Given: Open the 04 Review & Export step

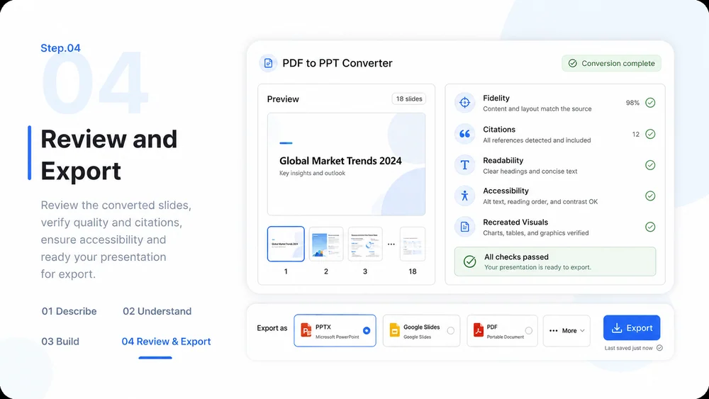Looking at the screenshot, I should (x=166, y=342).
